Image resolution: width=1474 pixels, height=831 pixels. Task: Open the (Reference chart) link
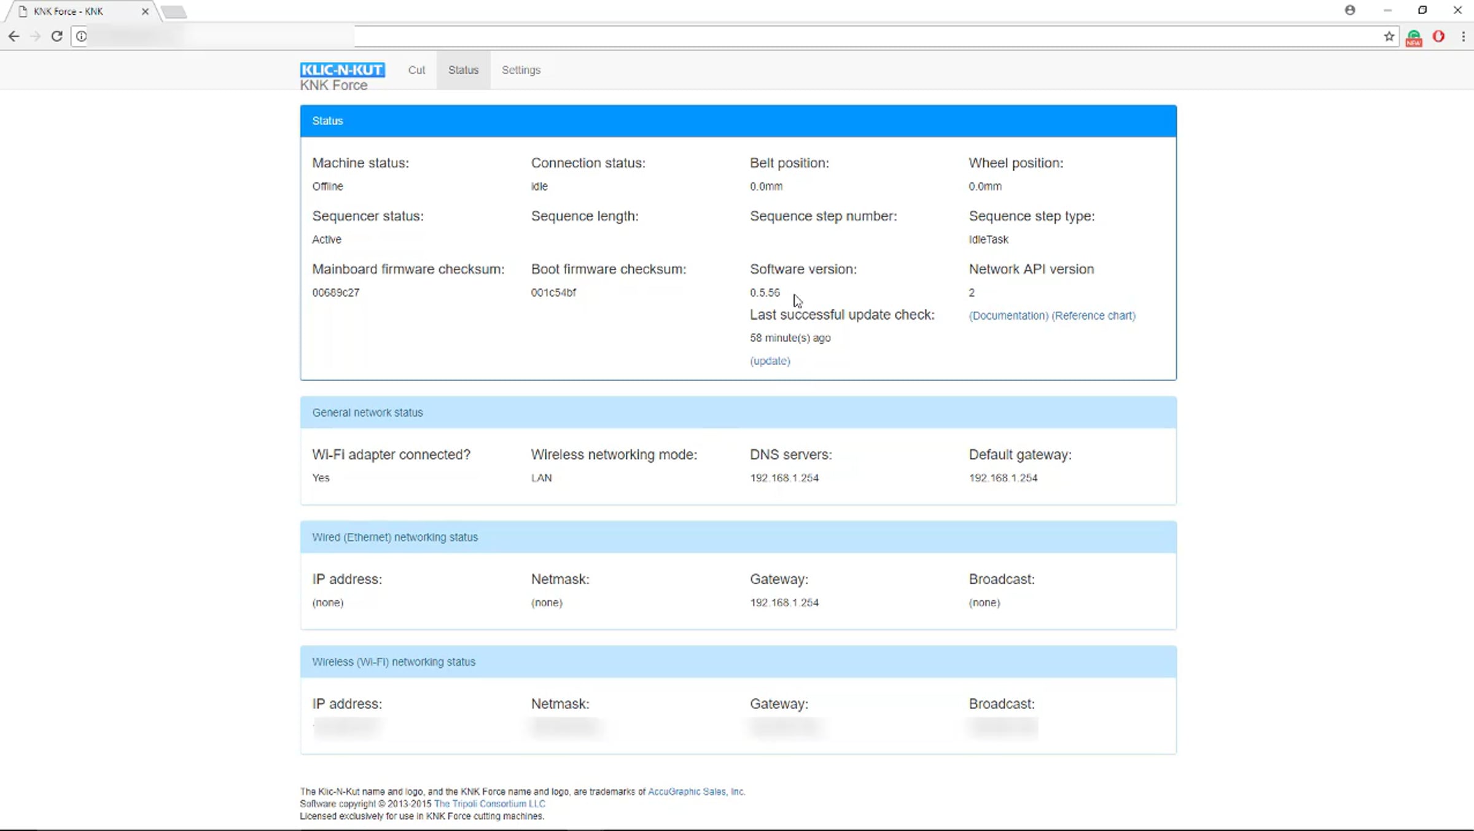click(x=1094, y=315)
